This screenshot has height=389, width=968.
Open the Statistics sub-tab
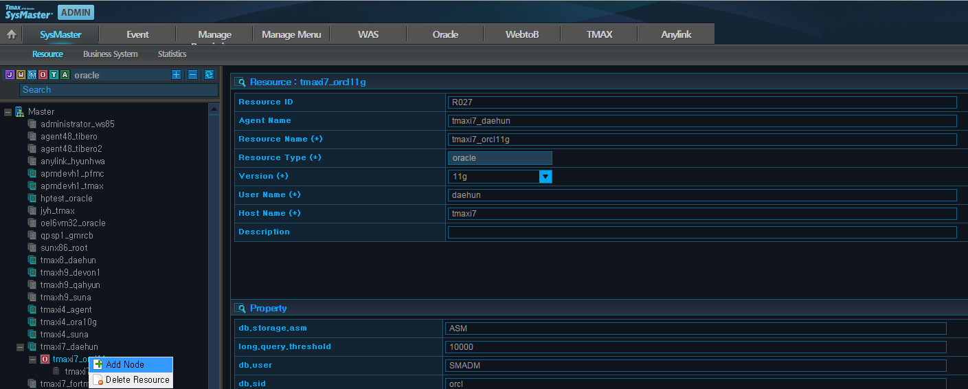(172, 54)
